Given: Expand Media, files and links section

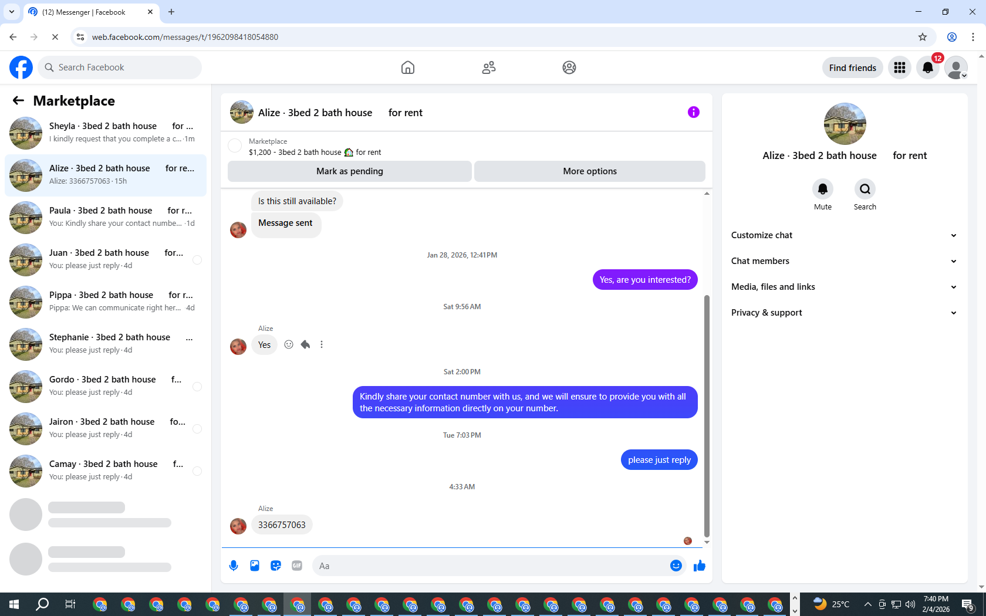Looking at the screenshot, I should pyautogui.click(x=845, y=287).
